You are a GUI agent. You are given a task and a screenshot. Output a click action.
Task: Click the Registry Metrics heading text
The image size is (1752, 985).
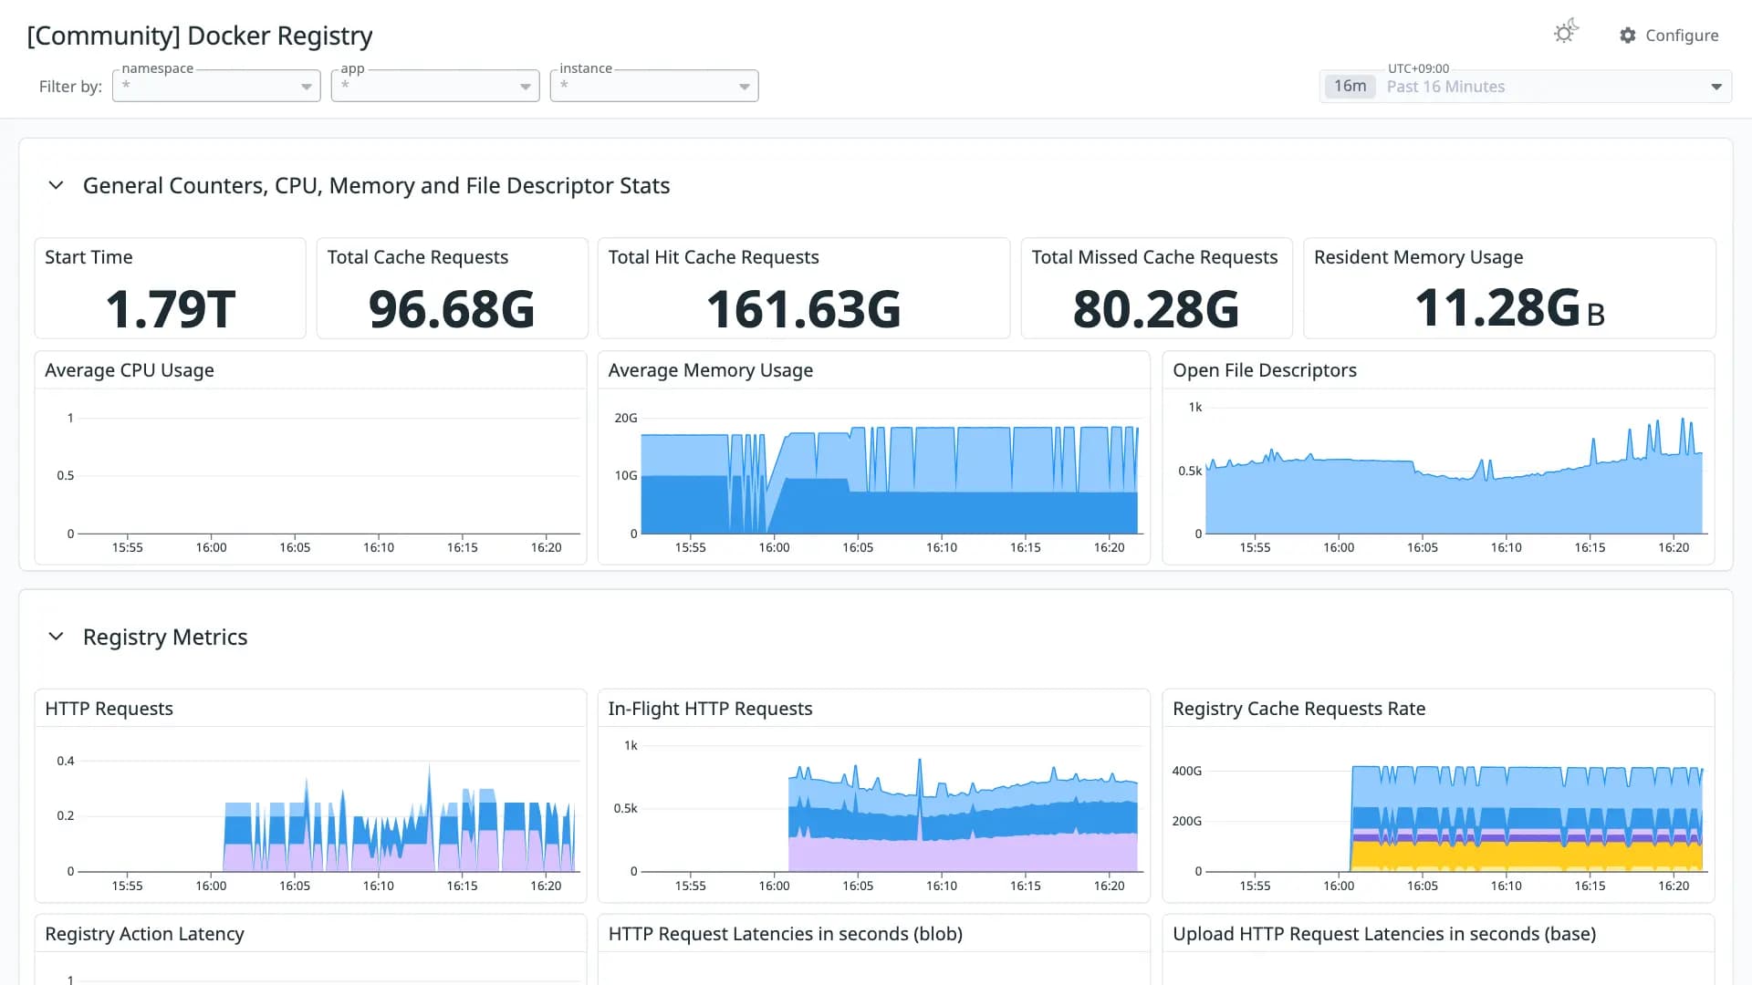(x=165, y=637)
